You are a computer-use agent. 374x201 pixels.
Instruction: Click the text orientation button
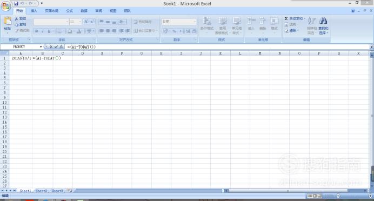click(122, 22)
